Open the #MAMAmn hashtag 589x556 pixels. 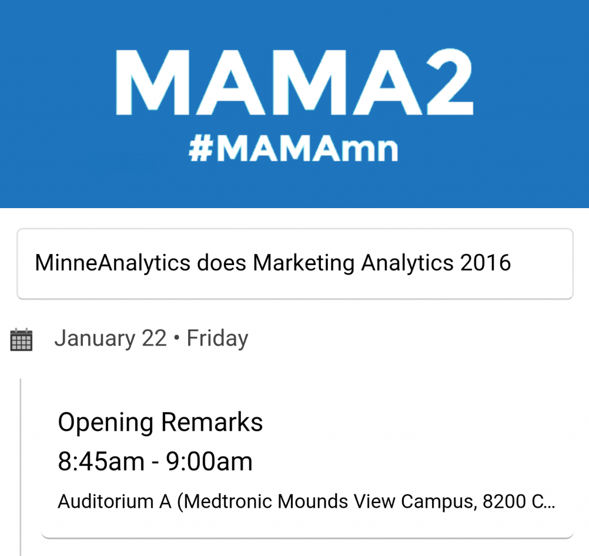click(293, 149)
